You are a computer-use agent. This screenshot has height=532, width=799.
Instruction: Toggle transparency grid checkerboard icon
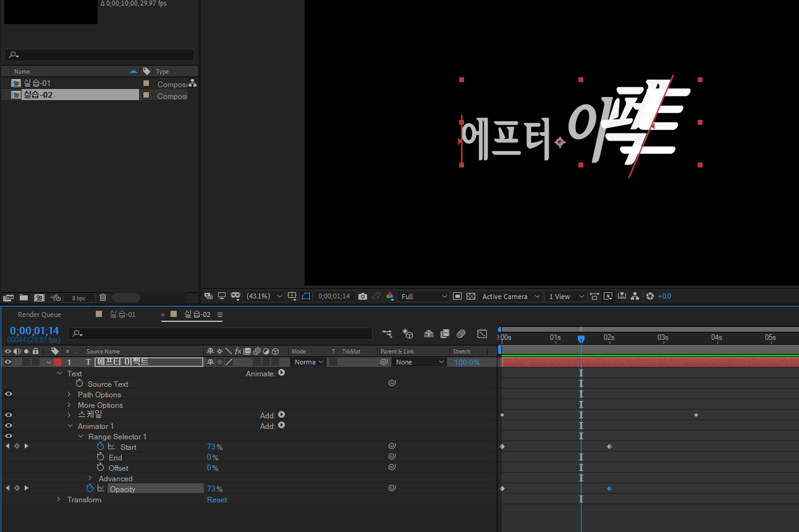pyautogui.click(x=471, y=297)
